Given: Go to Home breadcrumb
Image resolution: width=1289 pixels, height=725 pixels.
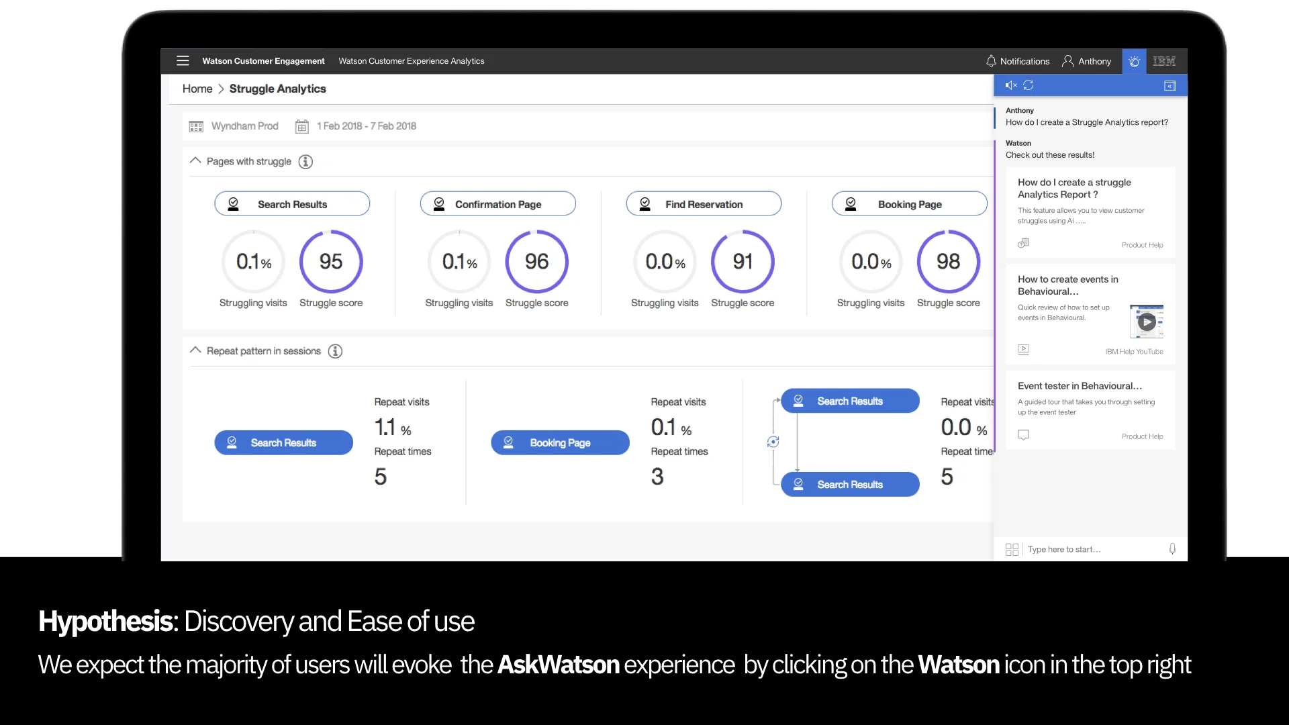Looking at the screenshot, I should (197, 89).
